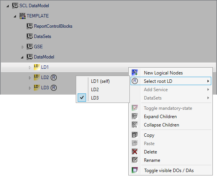Choose Paste from the context menu
The image size is (217, 177).
click(x=171, y=144)
